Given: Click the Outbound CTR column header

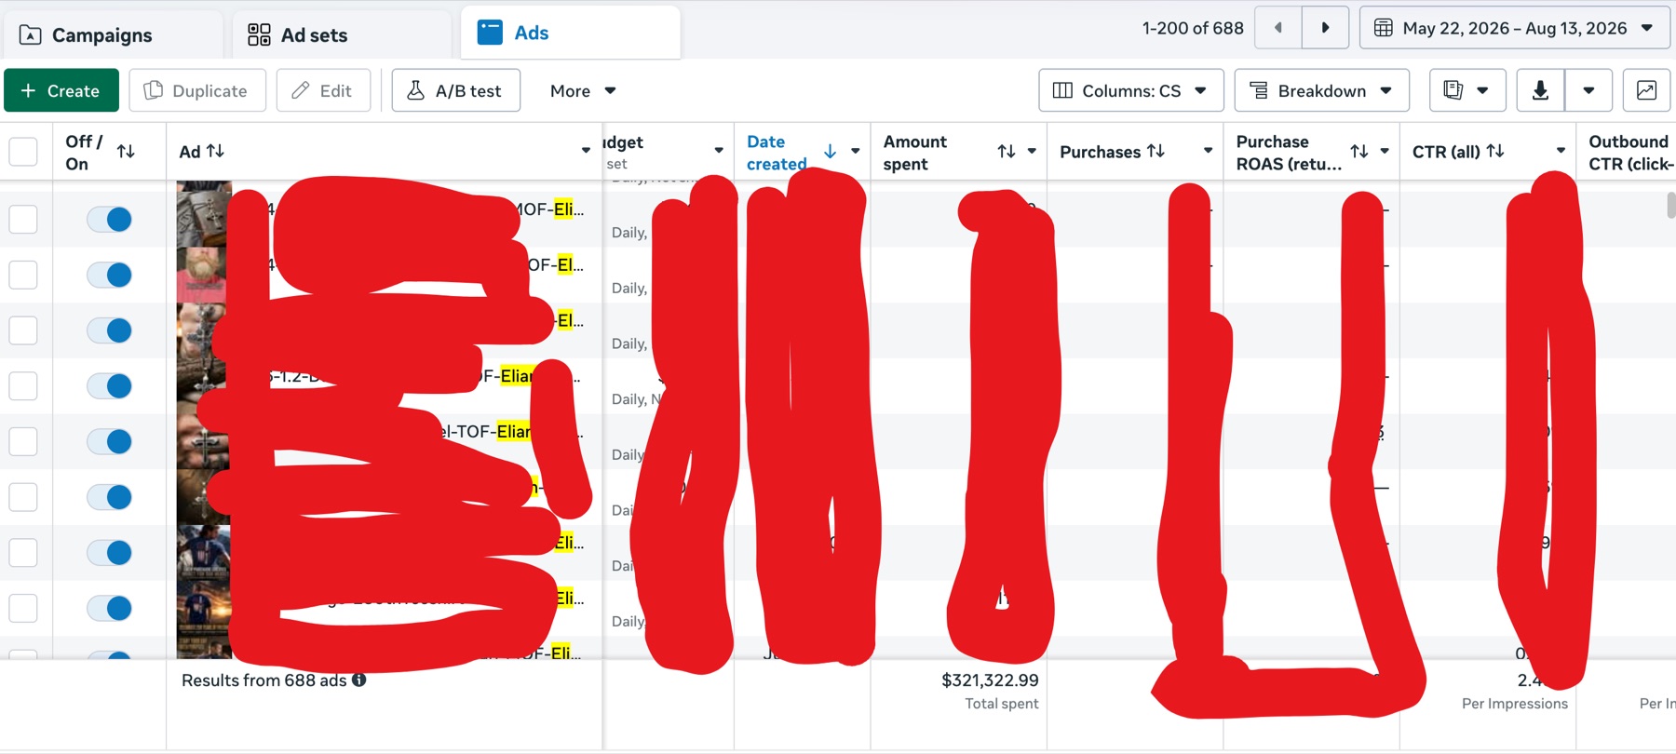Looking at the screenshot, I should point(1630,153).
